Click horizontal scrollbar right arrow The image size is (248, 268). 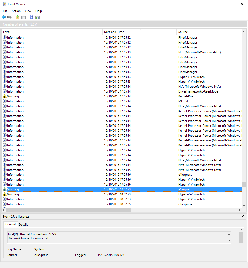click(240, 210)
